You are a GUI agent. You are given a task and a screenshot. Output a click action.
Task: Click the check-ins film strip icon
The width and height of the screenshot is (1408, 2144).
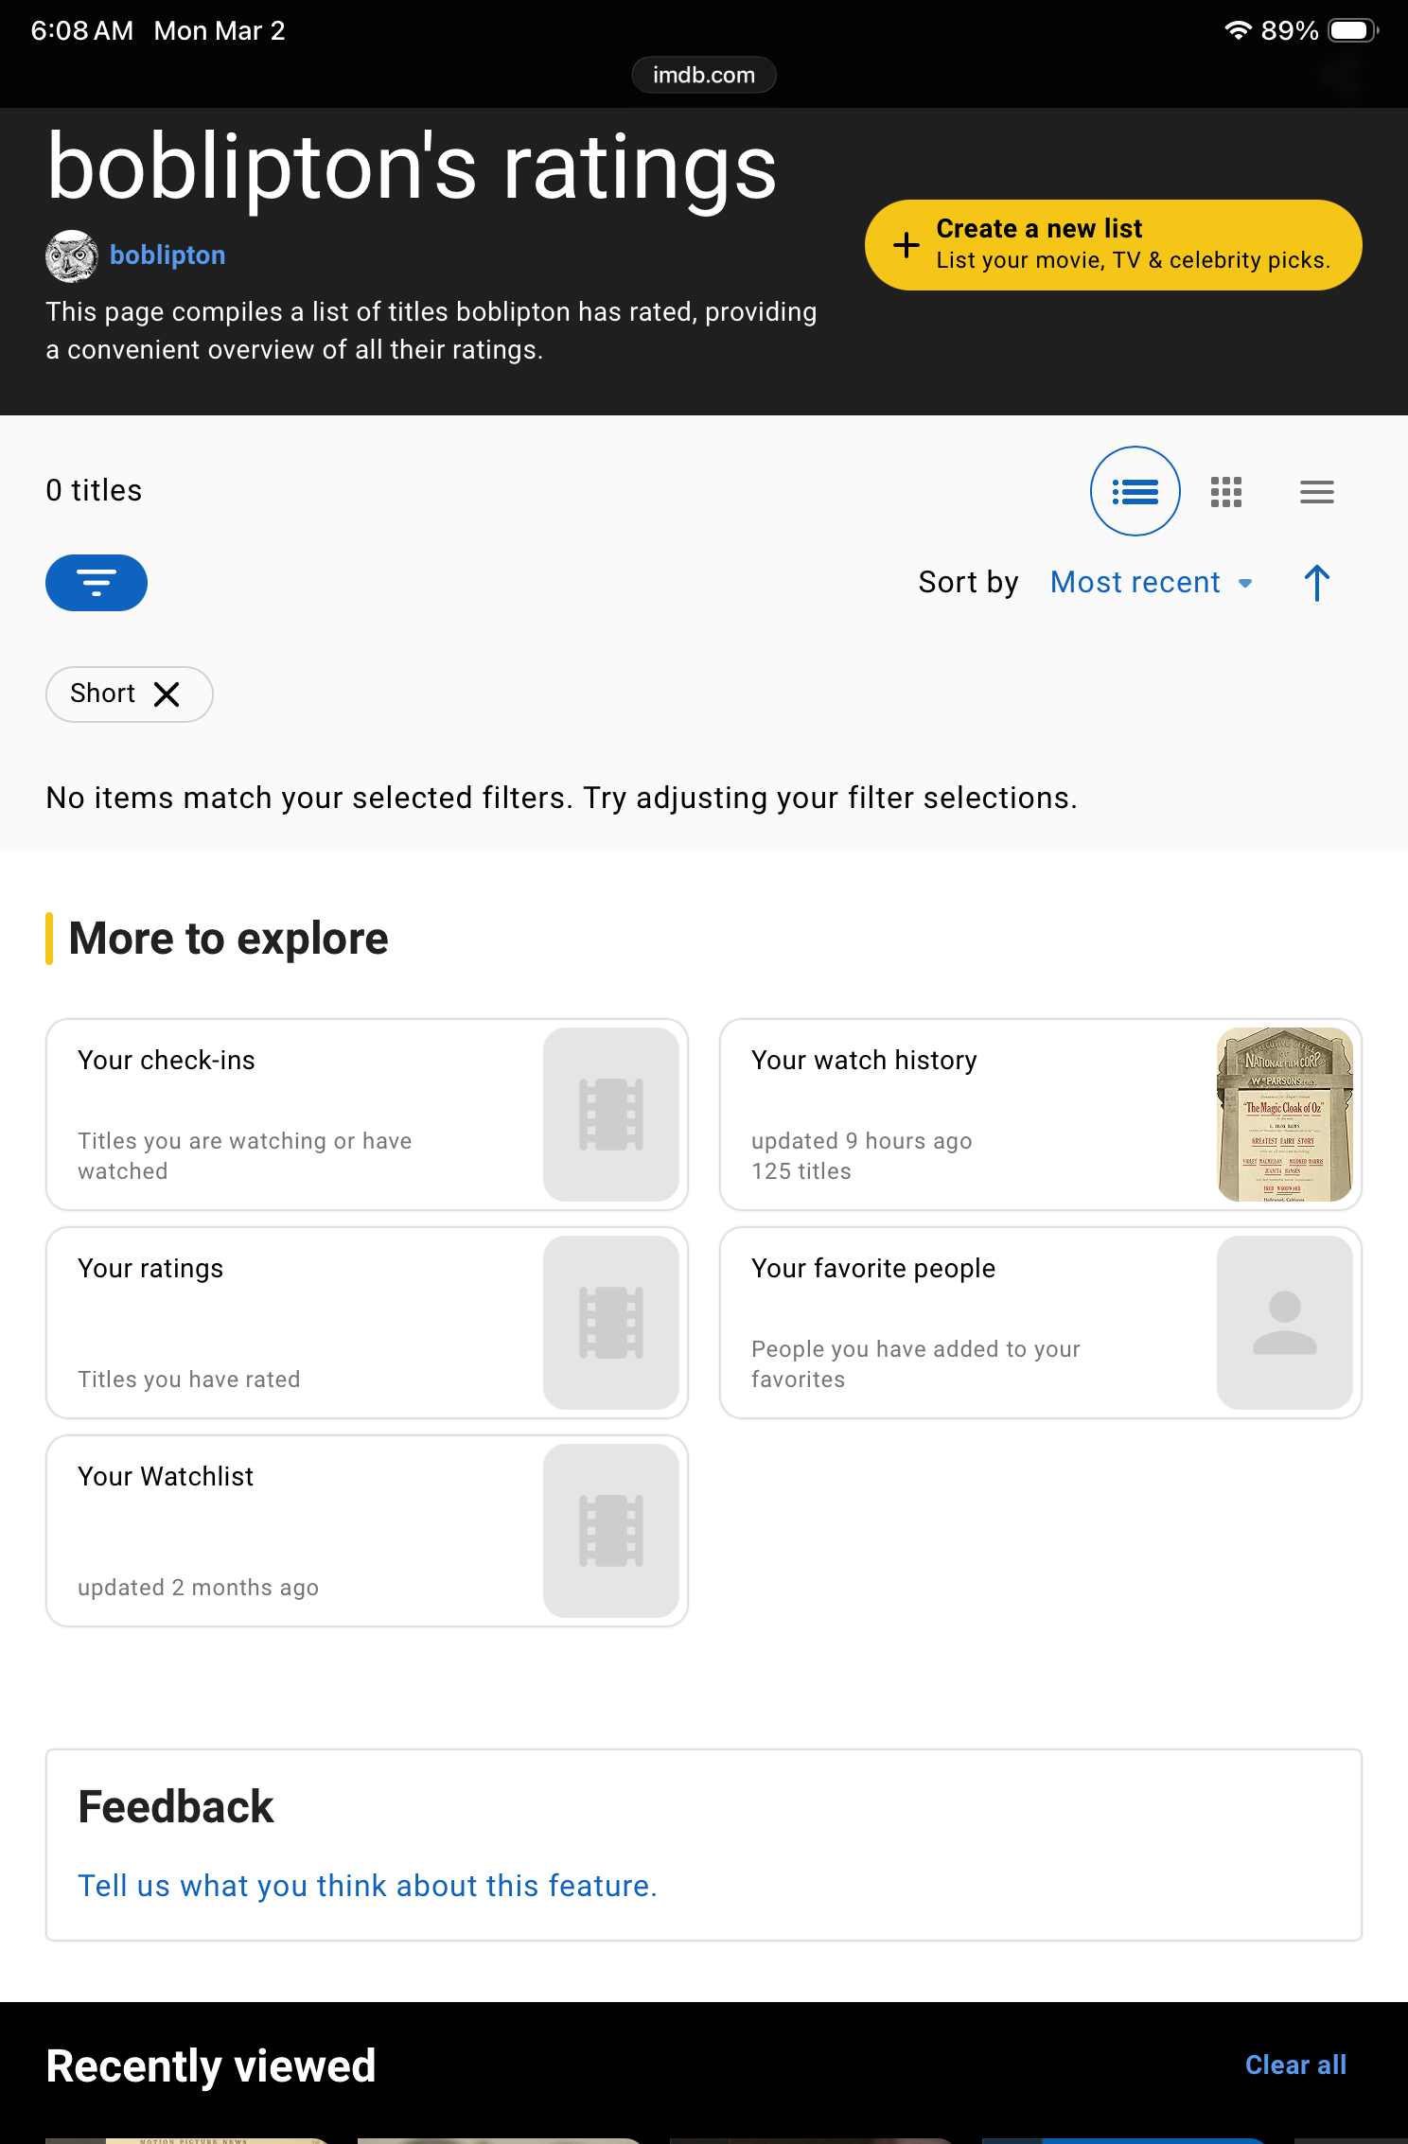point(610,1115)
